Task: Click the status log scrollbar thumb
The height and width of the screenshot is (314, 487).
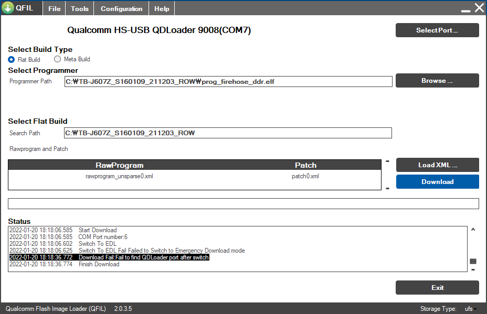Action: point(473,261)
